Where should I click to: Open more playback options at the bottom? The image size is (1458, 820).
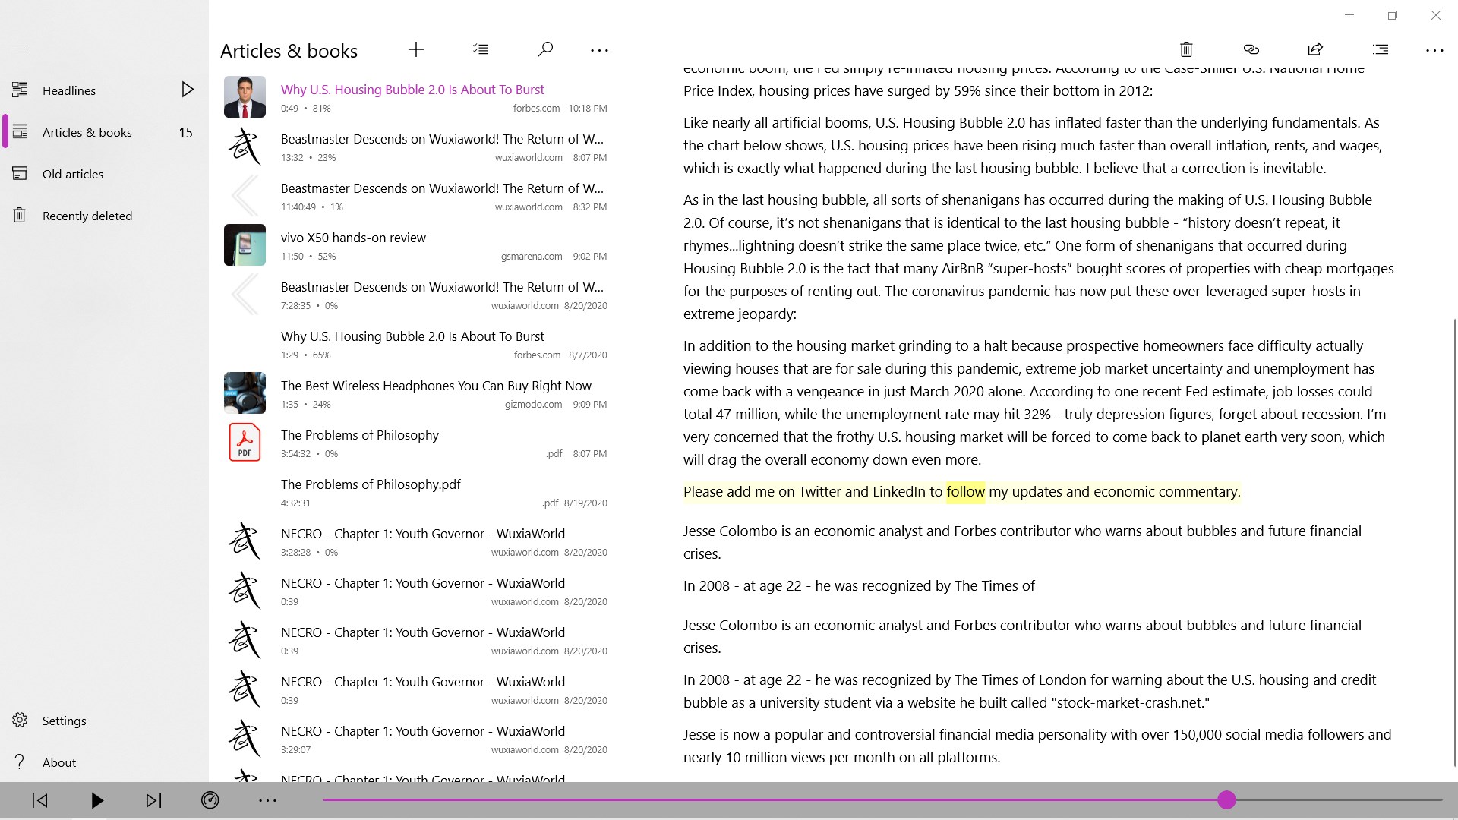tap(267, 800)
